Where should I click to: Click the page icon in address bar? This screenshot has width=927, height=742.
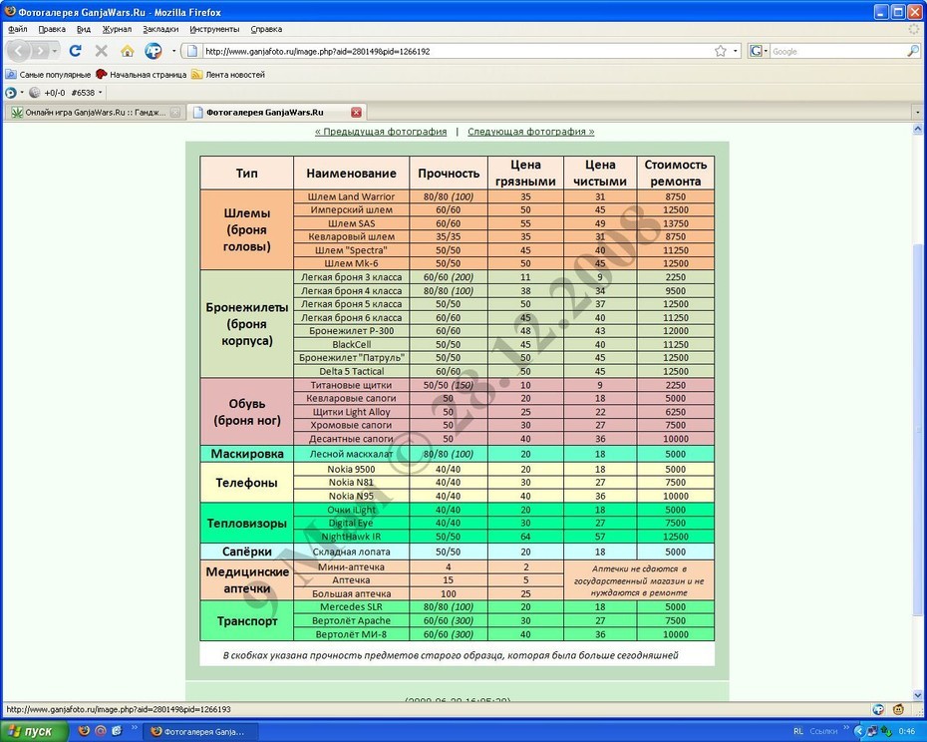(191, 51)
